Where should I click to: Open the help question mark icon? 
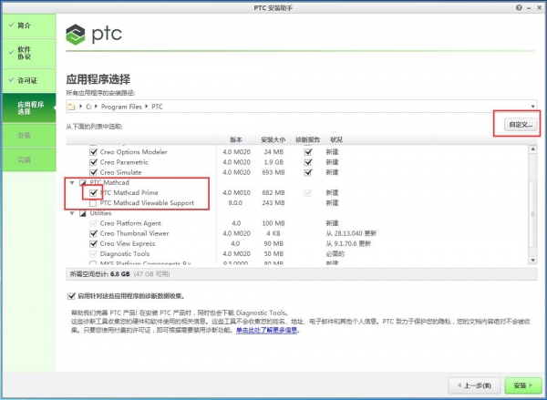pyautogui.click(x=519, y=7)
